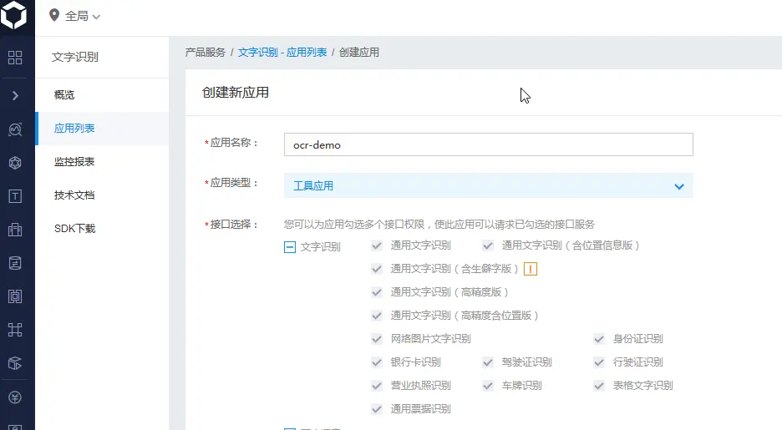Open the database swap sidebar icon
This screenshot has width=782, height=430.
pos(15,263)
